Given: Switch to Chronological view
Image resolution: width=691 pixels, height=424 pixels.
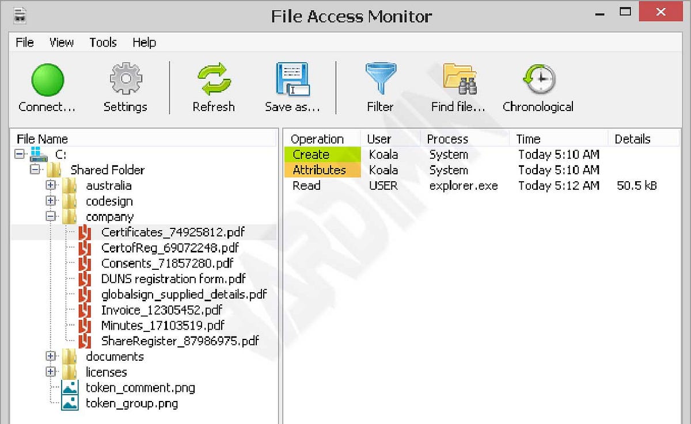Looking at the screenshot, I should click(x=537, y=79).
